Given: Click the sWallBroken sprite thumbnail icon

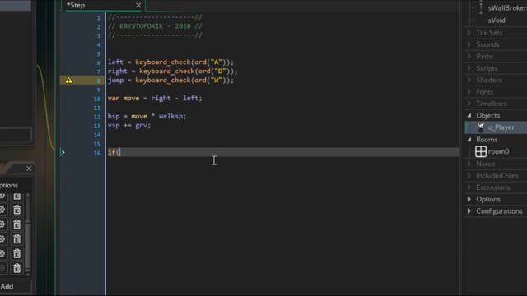Looking at the screenshot, I should coord(481,7).
